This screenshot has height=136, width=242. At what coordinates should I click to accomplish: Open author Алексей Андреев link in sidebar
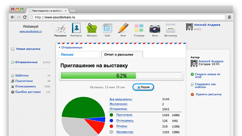coord(211,61)
